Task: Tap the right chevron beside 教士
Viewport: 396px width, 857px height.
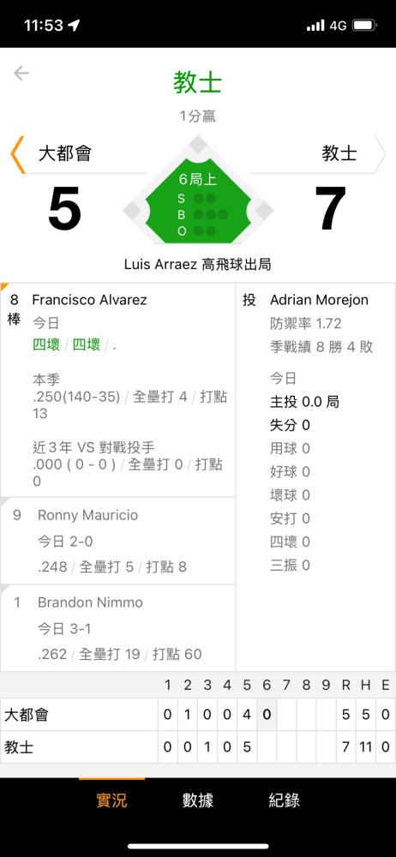Action: (380, 153)
